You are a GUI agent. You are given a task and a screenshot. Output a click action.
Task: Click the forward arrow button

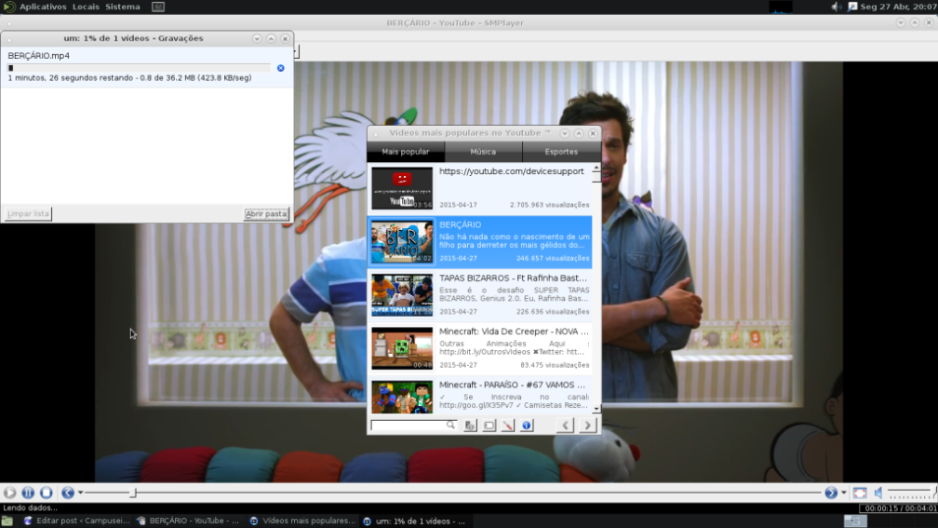830,493
